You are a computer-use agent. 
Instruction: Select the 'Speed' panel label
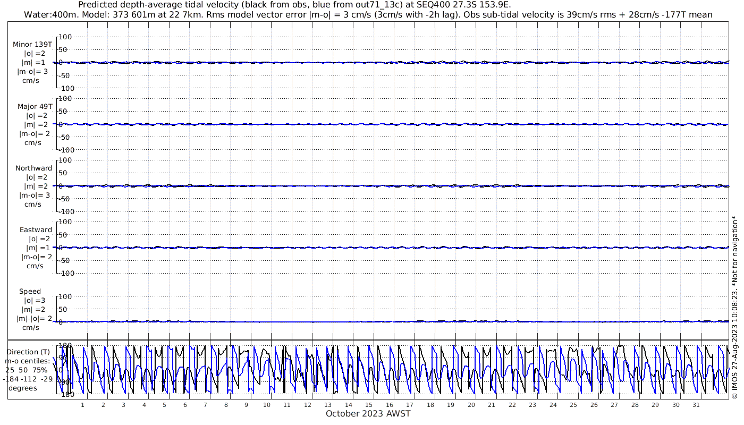coord(30,291)
